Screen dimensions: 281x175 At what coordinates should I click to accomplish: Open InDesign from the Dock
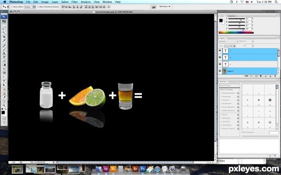click(x=106, y=169)
